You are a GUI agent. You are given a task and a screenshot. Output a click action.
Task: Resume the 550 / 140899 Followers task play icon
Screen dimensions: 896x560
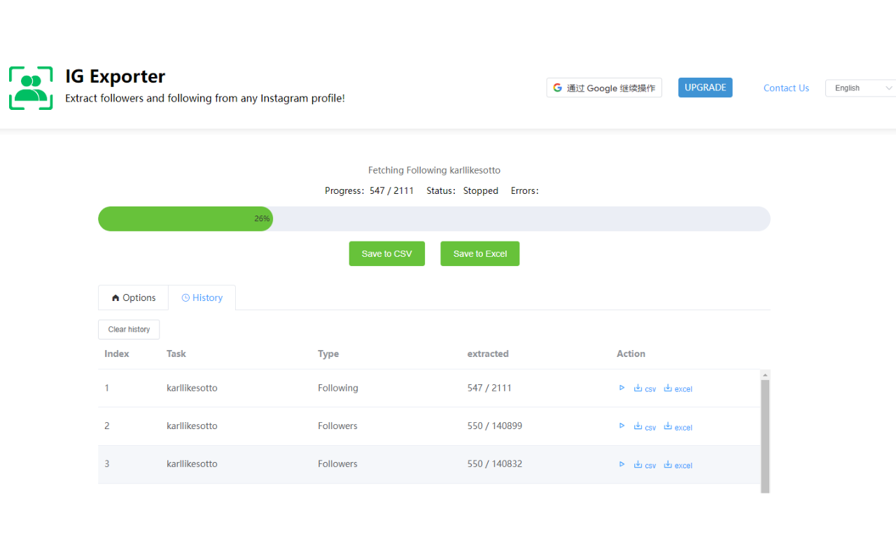[622, 426]
